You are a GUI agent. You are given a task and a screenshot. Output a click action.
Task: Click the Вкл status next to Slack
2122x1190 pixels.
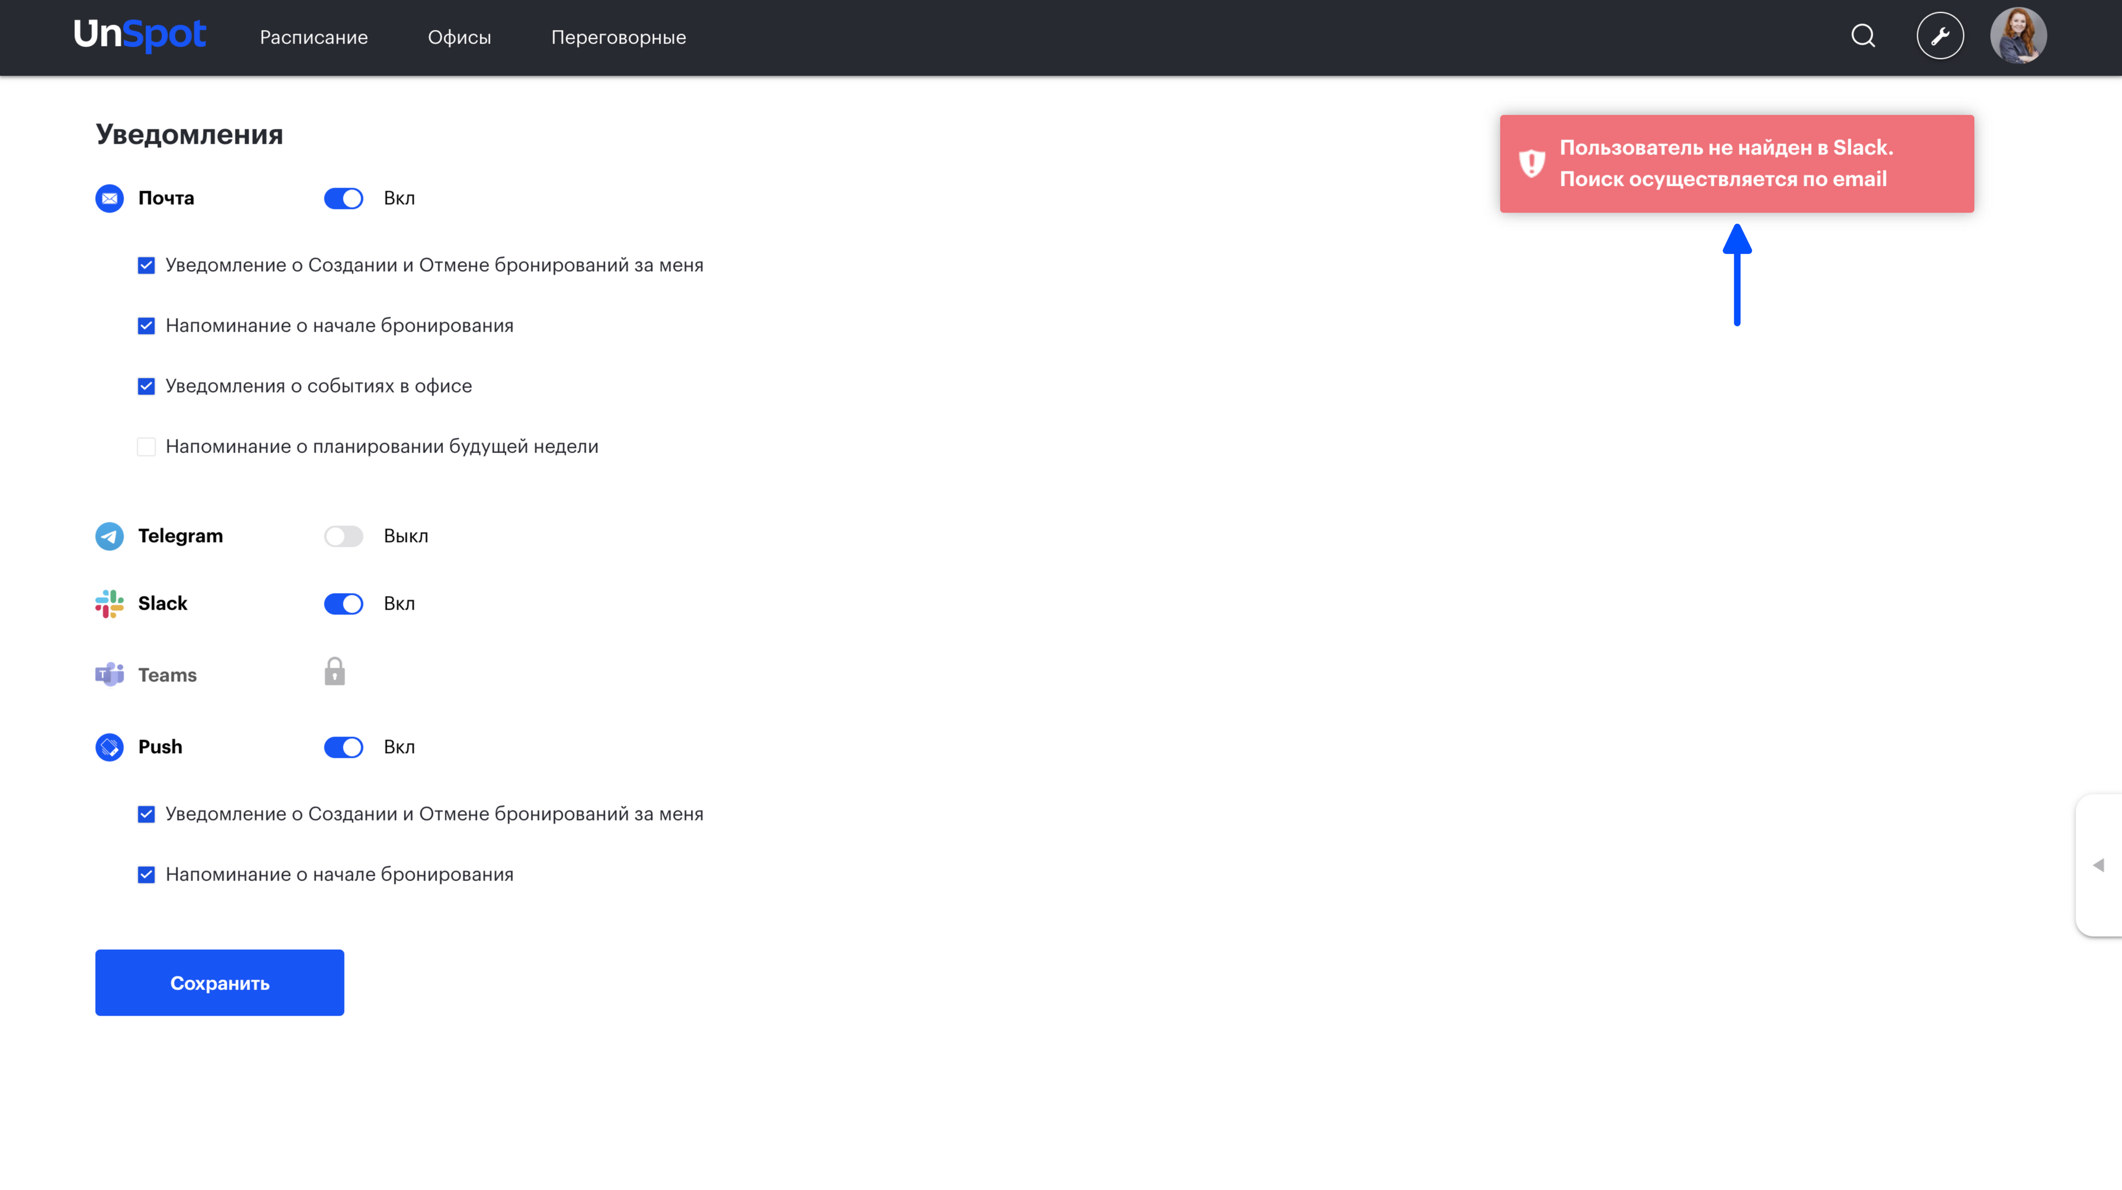(400, 604)
